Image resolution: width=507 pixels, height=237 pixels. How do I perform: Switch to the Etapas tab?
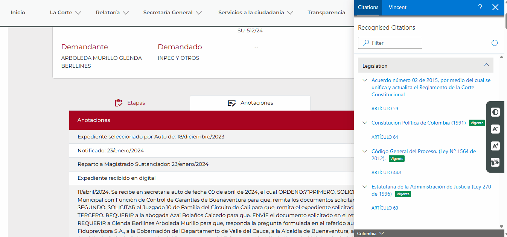click(x=130, y=103)
